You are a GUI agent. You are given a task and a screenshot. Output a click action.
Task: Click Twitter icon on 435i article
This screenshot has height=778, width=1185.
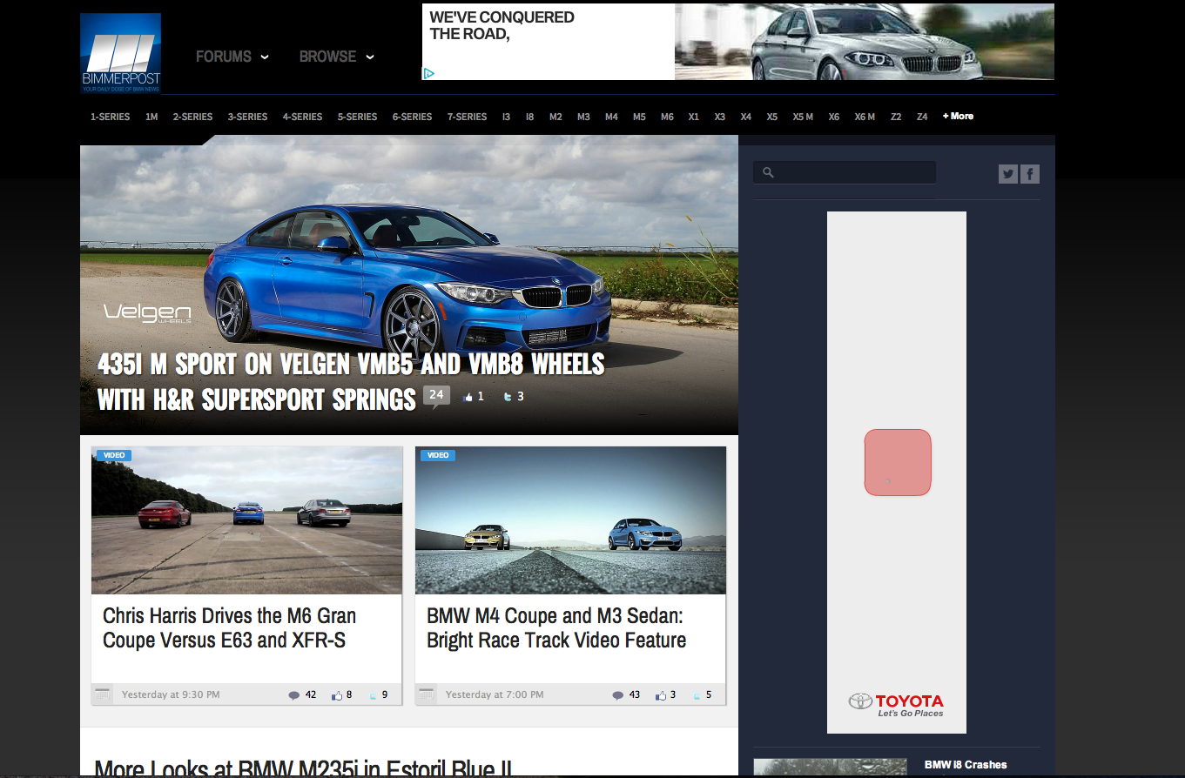click(508, 397)
